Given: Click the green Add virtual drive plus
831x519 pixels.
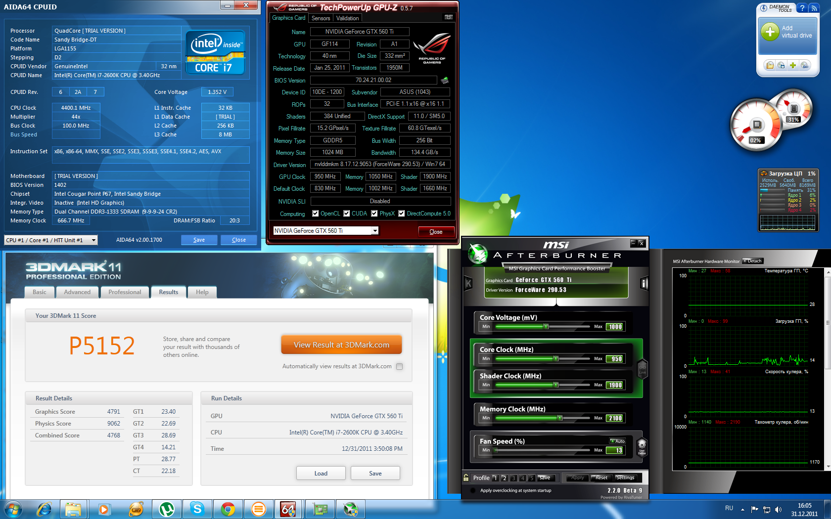Looking at the screenshot, I should coord(770,32).
